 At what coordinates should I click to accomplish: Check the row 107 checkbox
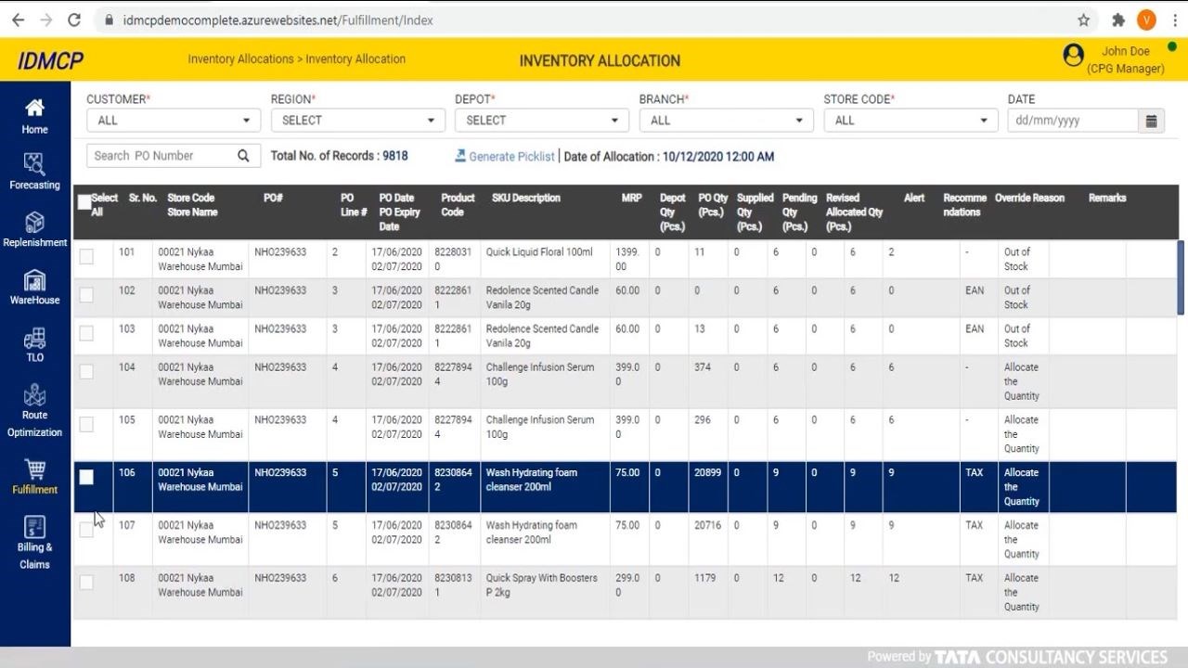point(86,530)
